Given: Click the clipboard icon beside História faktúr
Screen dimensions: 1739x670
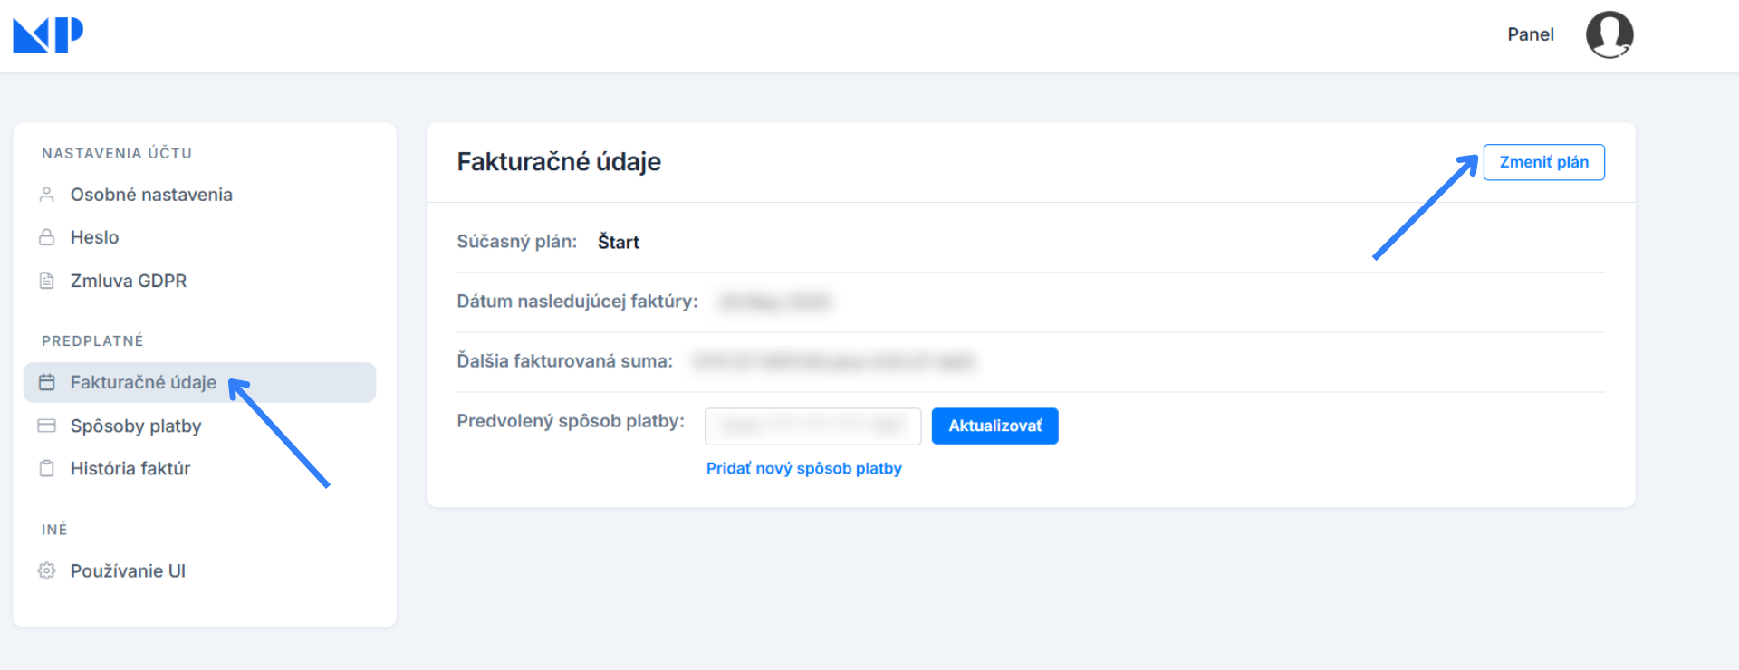Looking at the screenshot, I should 47,468.
